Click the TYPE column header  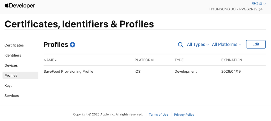[179, 60]
